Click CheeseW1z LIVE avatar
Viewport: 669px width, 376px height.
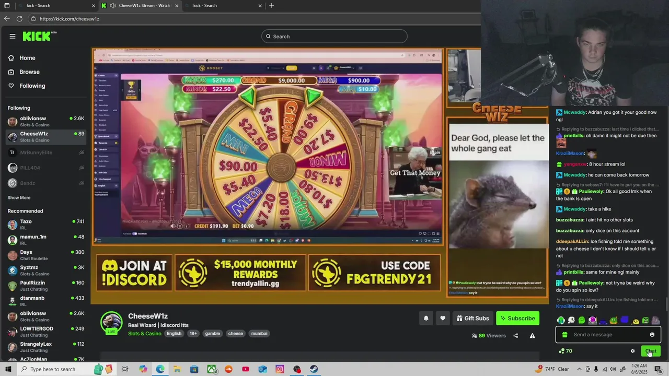click(111, 323)
